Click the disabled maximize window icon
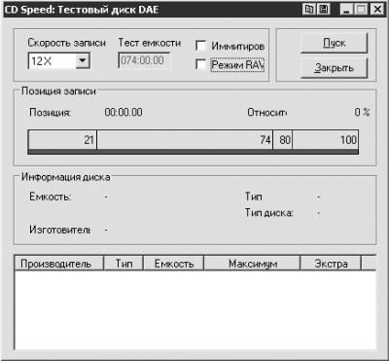The image size is (389, 361). 361,10
